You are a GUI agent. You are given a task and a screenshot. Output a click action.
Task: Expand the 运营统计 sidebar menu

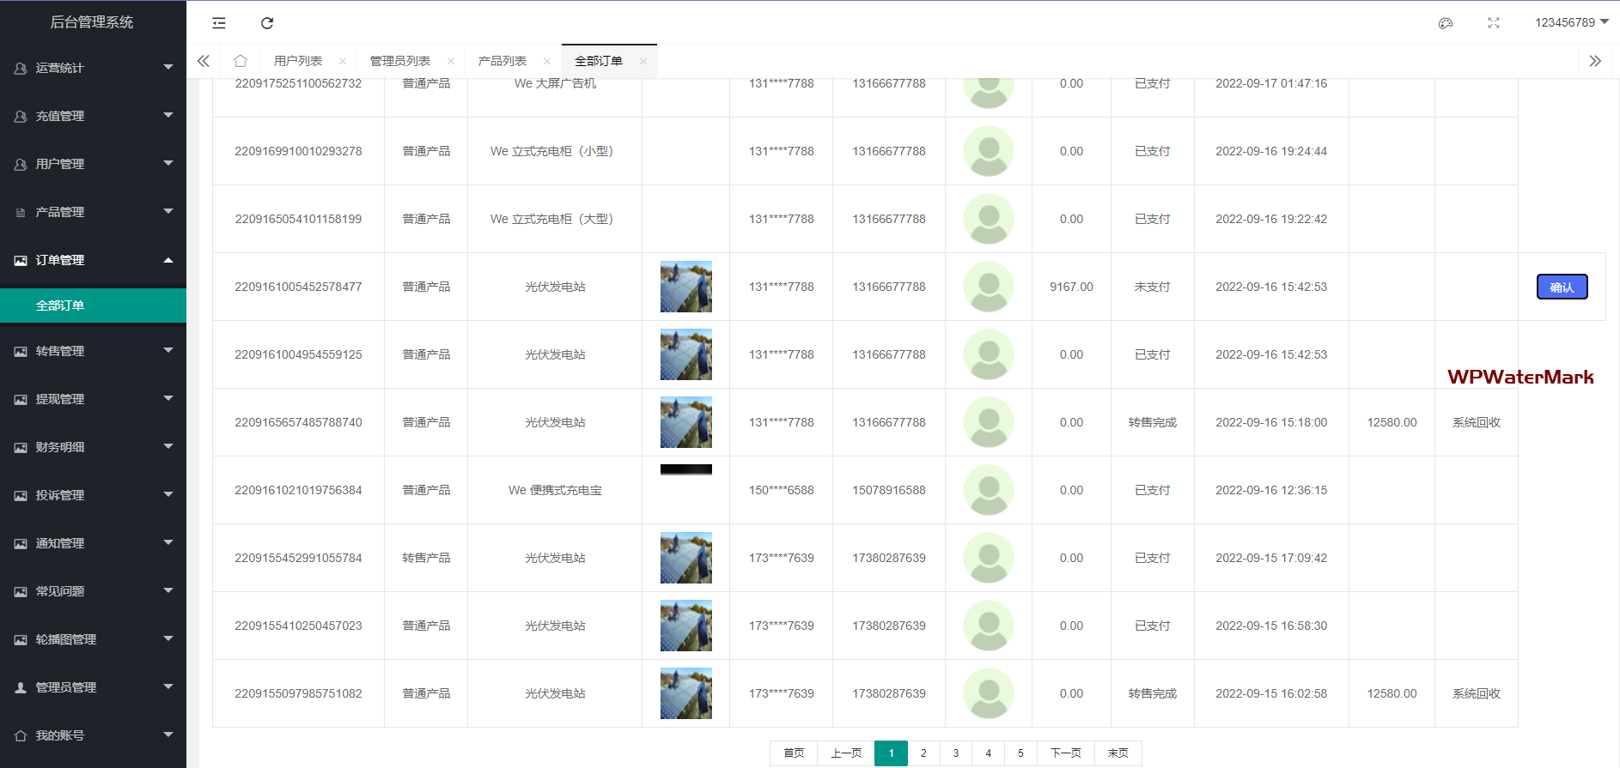tap(93, 68)
